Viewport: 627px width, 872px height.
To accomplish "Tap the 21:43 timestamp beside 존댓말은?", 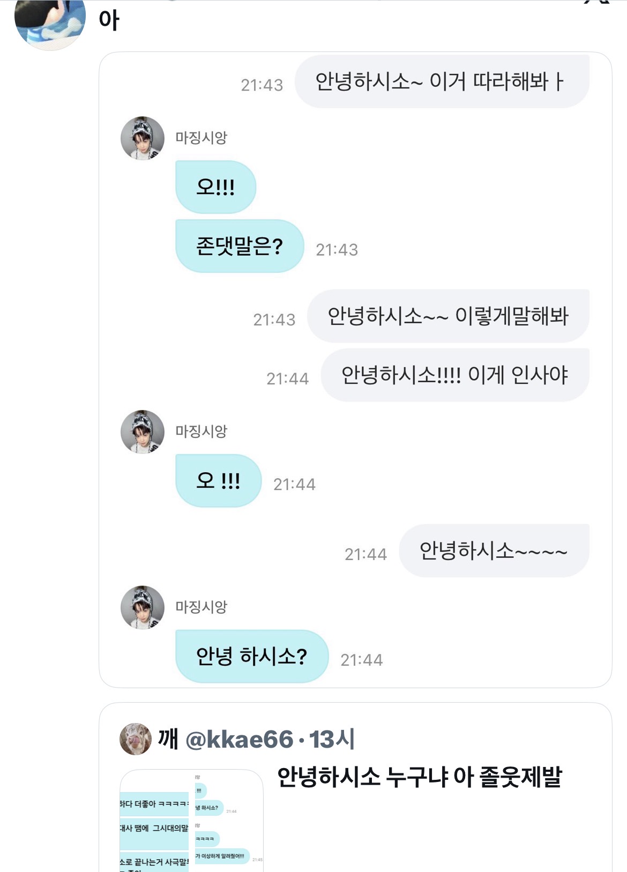I will coord(337,250).
